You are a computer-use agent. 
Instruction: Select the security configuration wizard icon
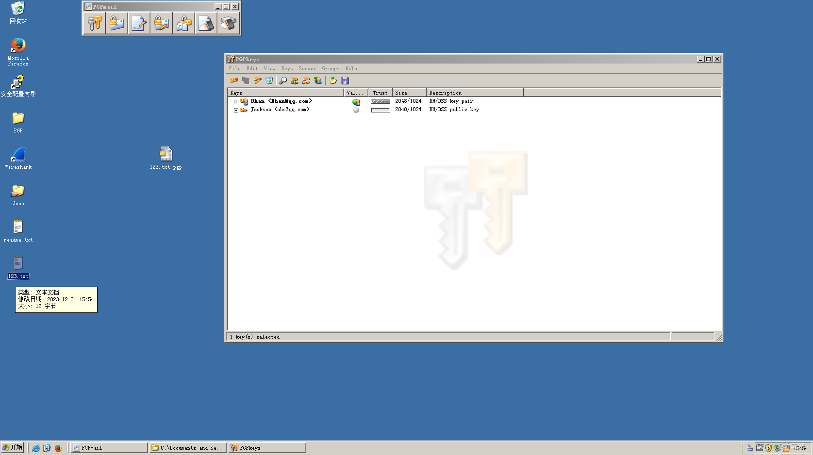click(18, 86)
